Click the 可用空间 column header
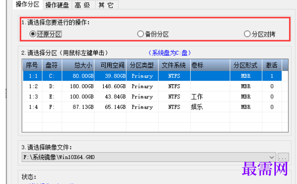The height and width of the screenshot is (184, 297). coord(110,65)
